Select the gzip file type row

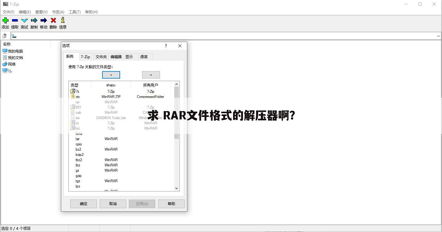(121, 176)
